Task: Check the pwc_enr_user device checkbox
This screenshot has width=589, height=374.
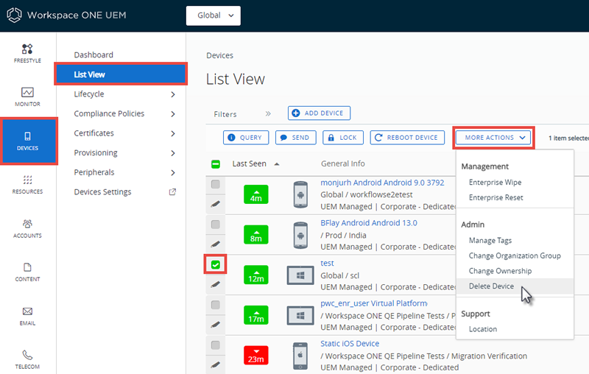Action: coord(216,305)
